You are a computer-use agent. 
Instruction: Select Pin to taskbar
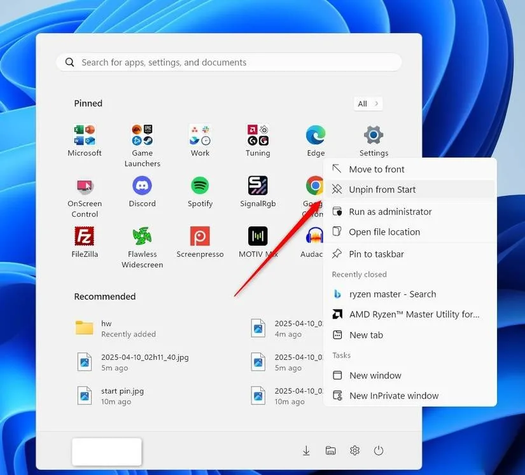click(x=411, y=254)
